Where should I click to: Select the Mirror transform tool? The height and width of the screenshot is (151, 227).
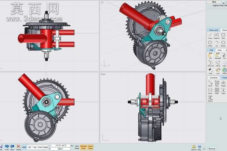point(210,91)
